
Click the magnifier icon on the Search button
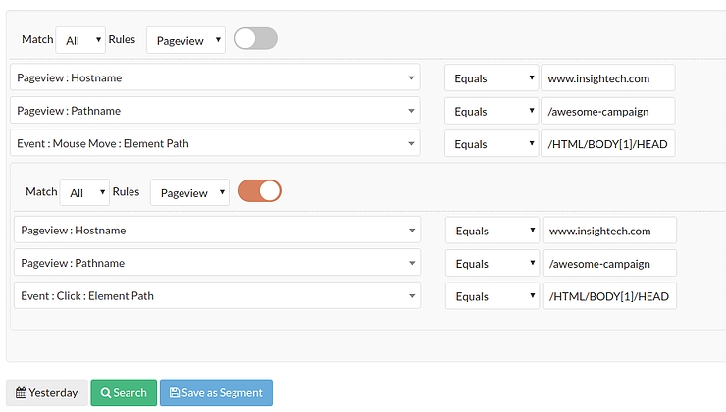click(106, 393)
